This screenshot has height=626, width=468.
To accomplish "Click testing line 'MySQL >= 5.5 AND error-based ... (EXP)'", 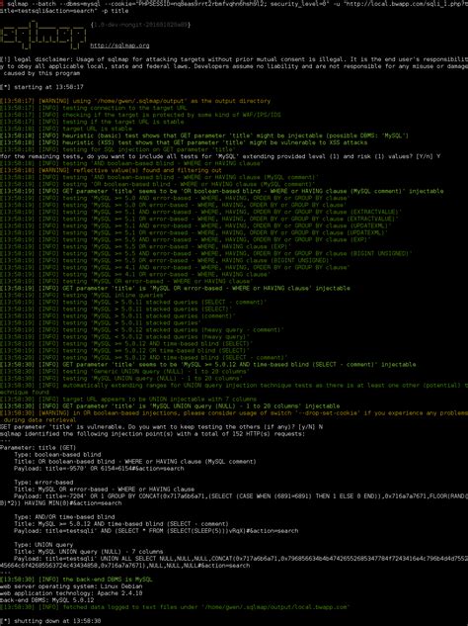I will click(x=186, y=239).
